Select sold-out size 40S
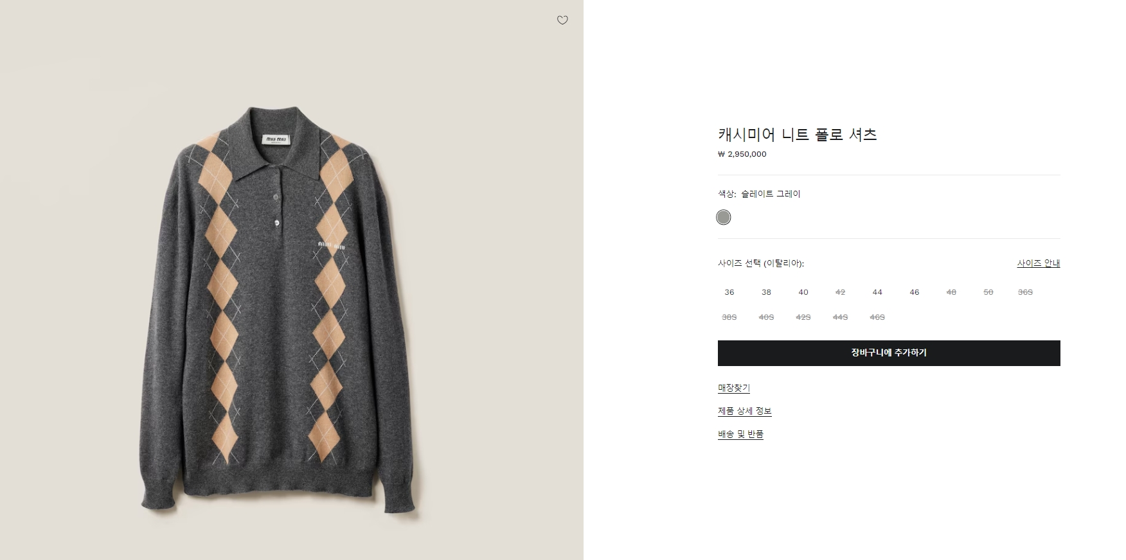This screenshot has height=560, width=1126. click(x=766, y=317)
